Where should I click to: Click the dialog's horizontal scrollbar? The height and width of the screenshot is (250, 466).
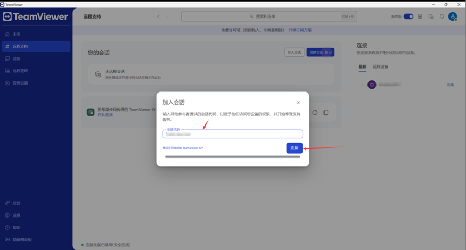coord(233,157)
